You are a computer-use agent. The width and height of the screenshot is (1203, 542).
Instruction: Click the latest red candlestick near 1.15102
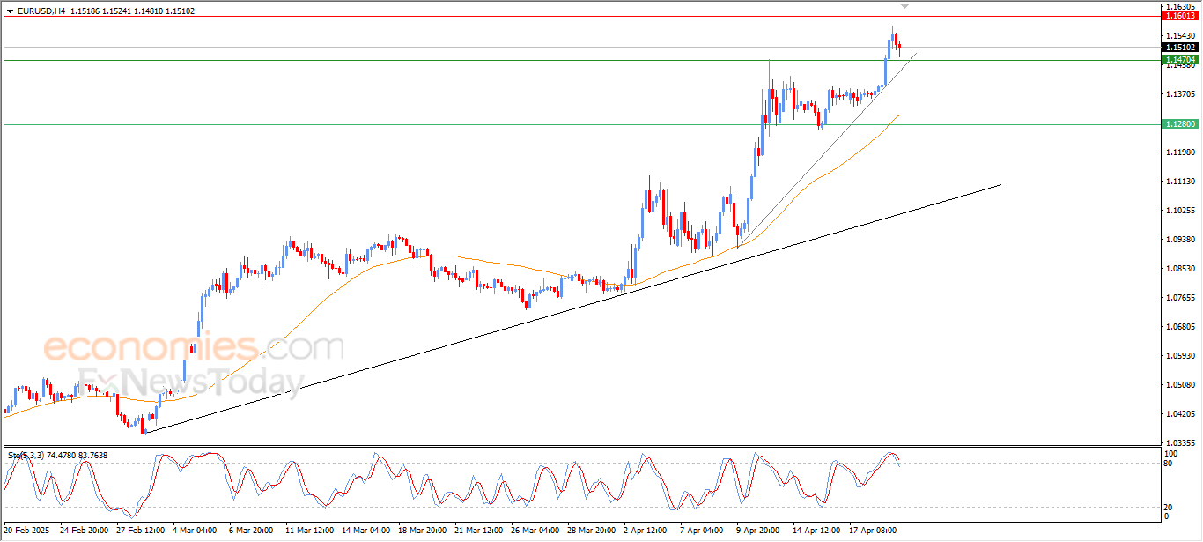point(899,47)
